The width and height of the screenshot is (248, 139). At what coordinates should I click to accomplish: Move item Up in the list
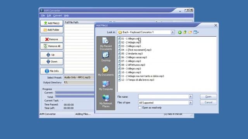[x=52, y=55]
